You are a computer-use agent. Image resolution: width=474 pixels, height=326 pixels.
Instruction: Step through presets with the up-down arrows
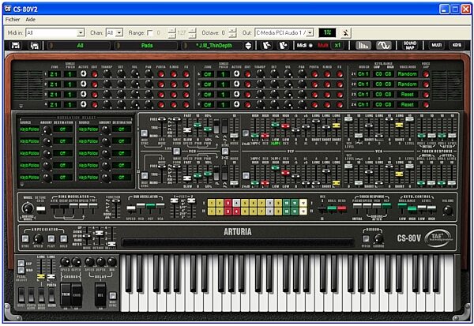coord(248,46)
